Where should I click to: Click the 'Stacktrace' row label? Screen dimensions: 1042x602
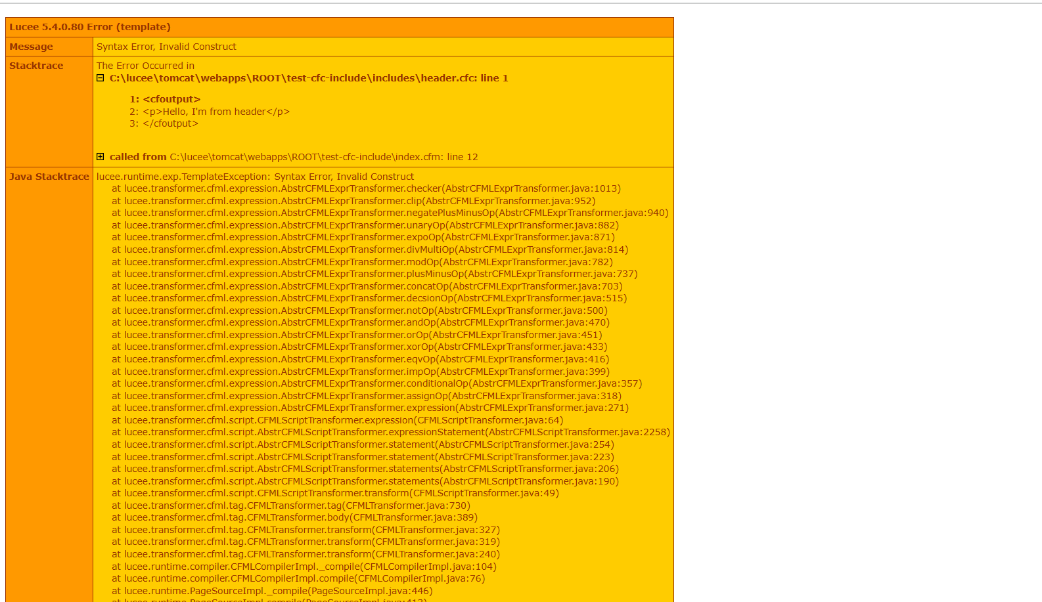36,66
